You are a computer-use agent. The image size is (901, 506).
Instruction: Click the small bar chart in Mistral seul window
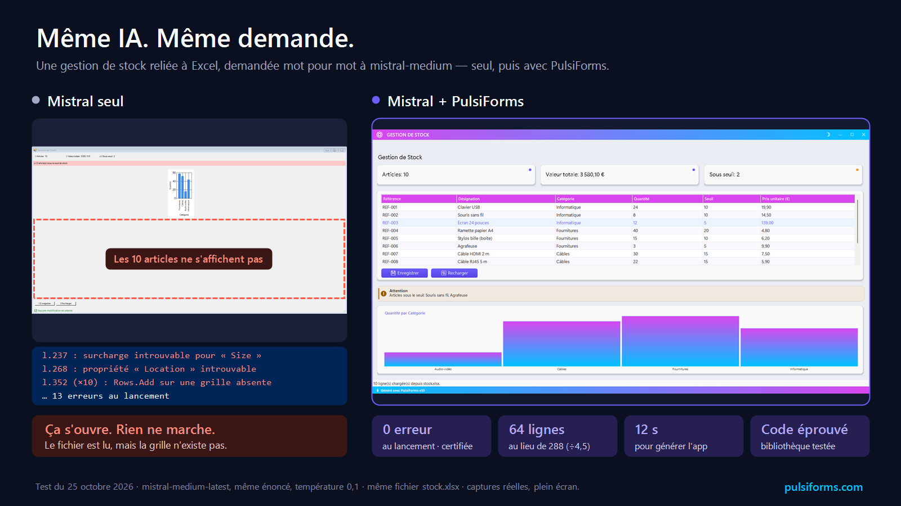[x=181, y=193]
